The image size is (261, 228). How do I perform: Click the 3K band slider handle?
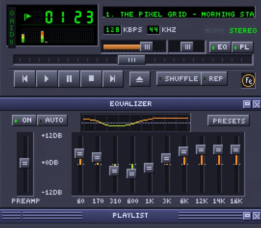pyautogui.click(x=166, y=158)
